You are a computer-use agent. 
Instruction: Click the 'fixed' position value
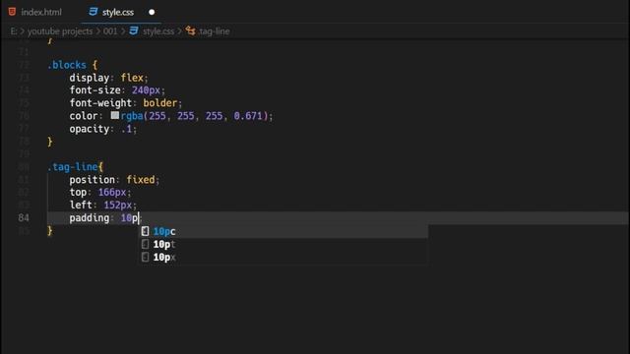140,180
